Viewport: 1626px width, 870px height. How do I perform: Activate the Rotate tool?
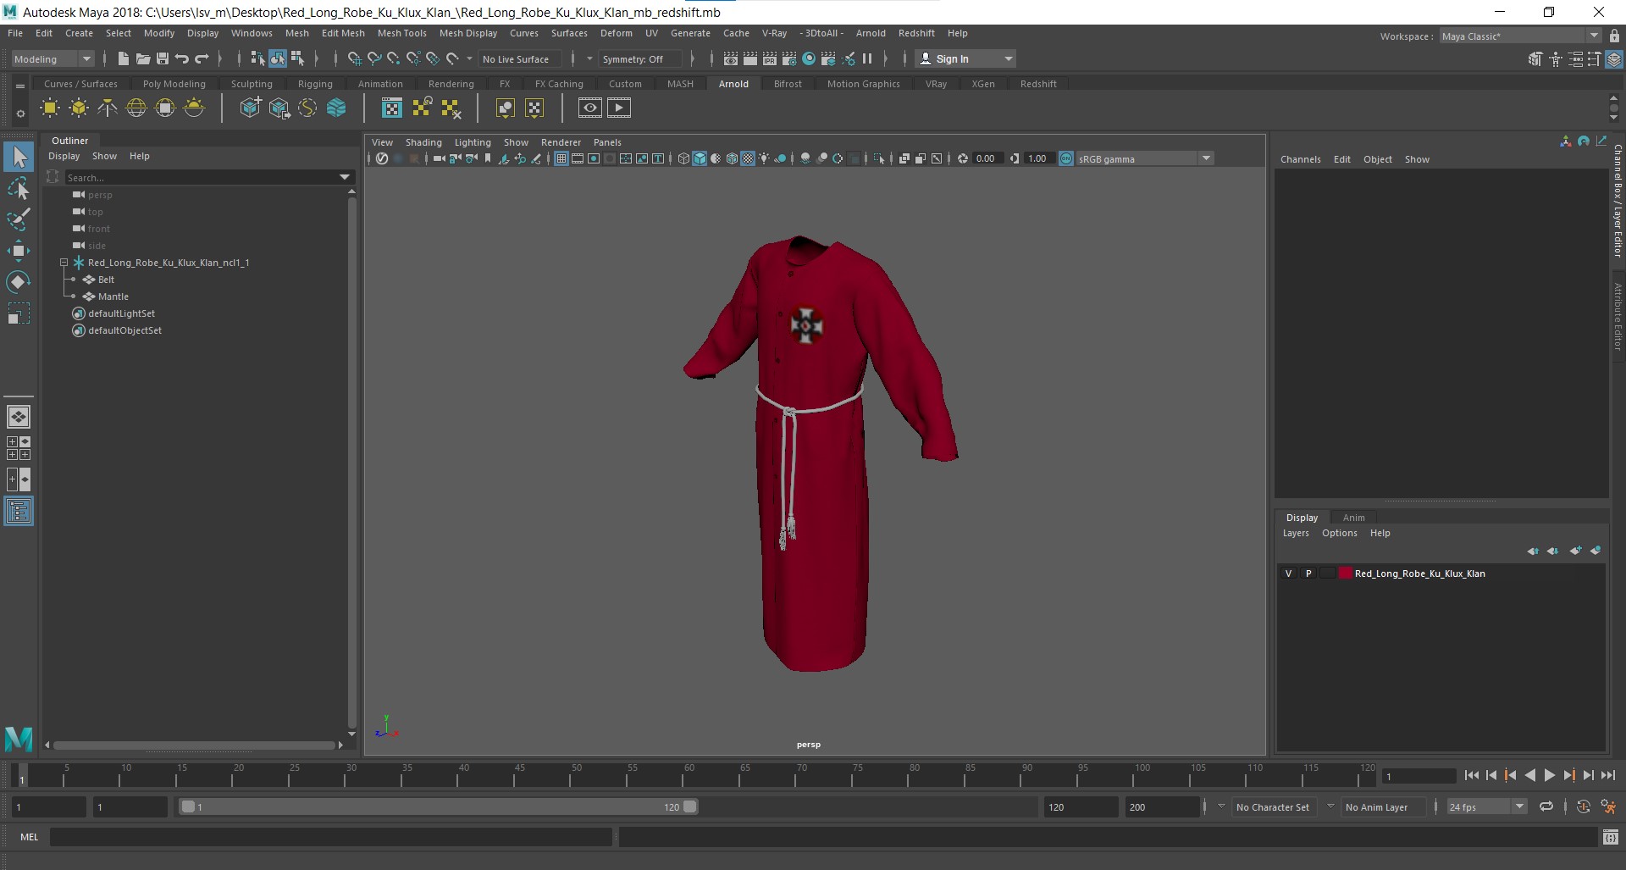pos(19,282)
